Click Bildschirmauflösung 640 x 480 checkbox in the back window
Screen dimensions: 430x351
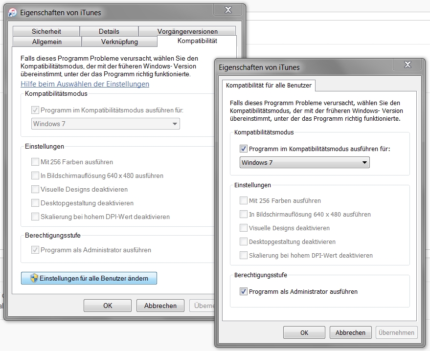pos(35,175)
